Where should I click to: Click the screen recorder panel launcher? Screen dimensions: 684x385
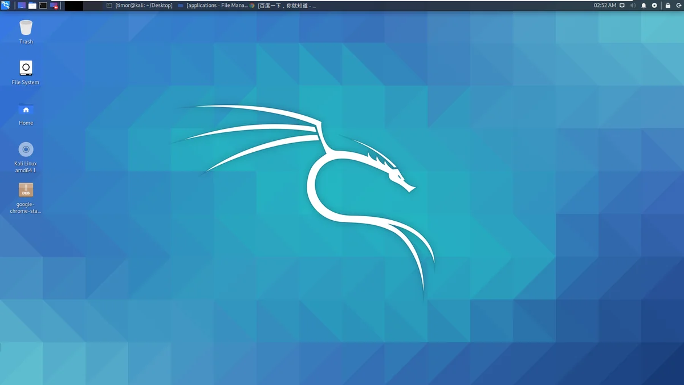click(54, 5)
